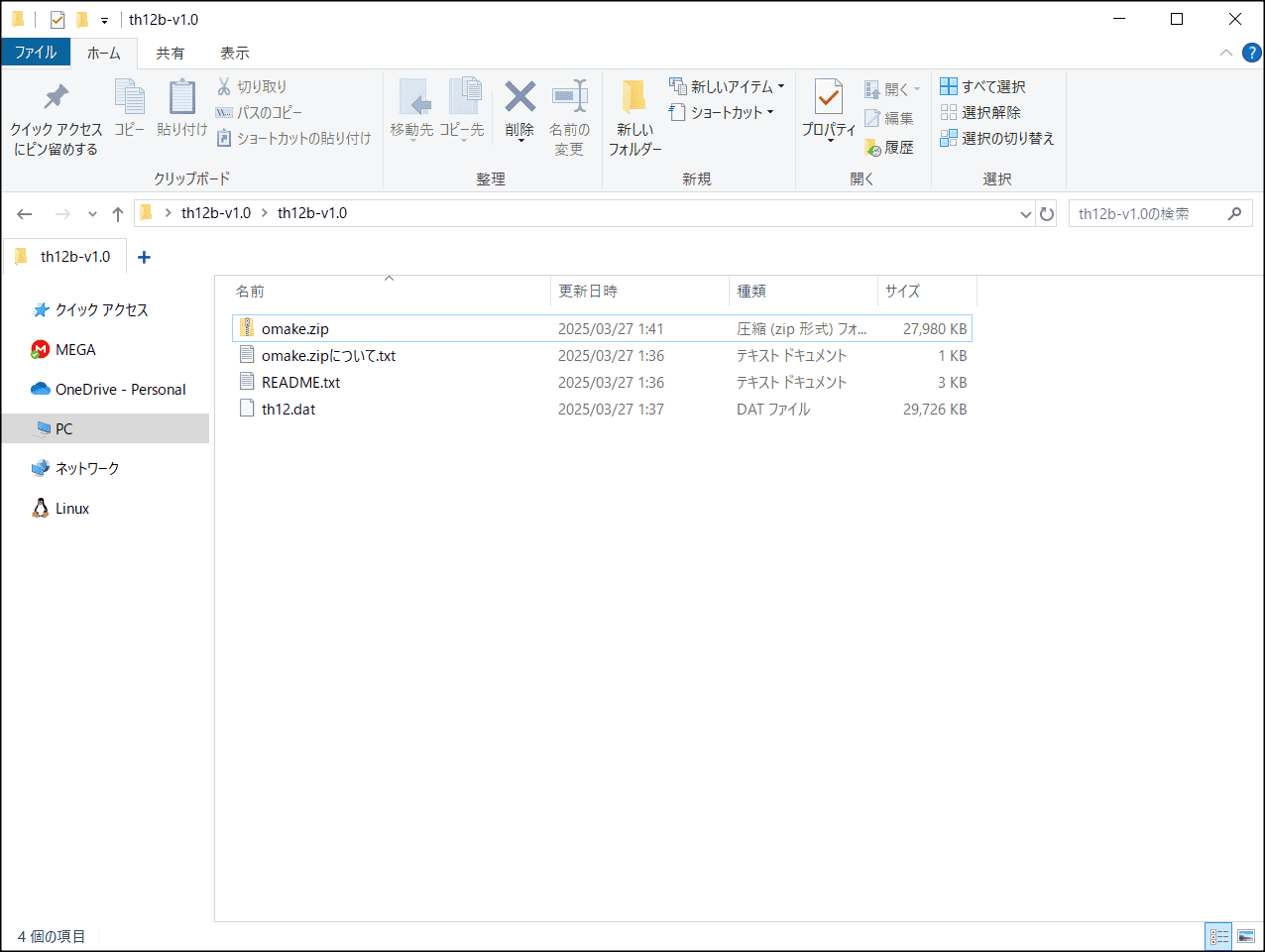Create a new folder (新しいフォルダー)
Viewport: 1265px width, 952px height.
click(634, 117)
